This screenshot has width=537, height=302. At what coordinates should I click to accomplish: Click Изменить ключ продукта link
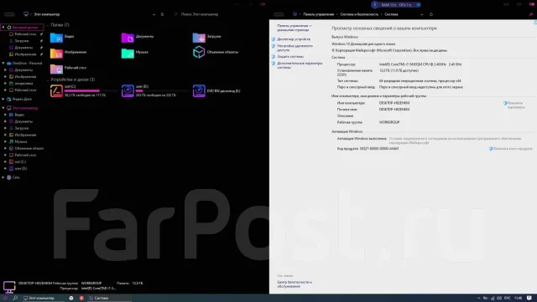click(x=513, y=149)
